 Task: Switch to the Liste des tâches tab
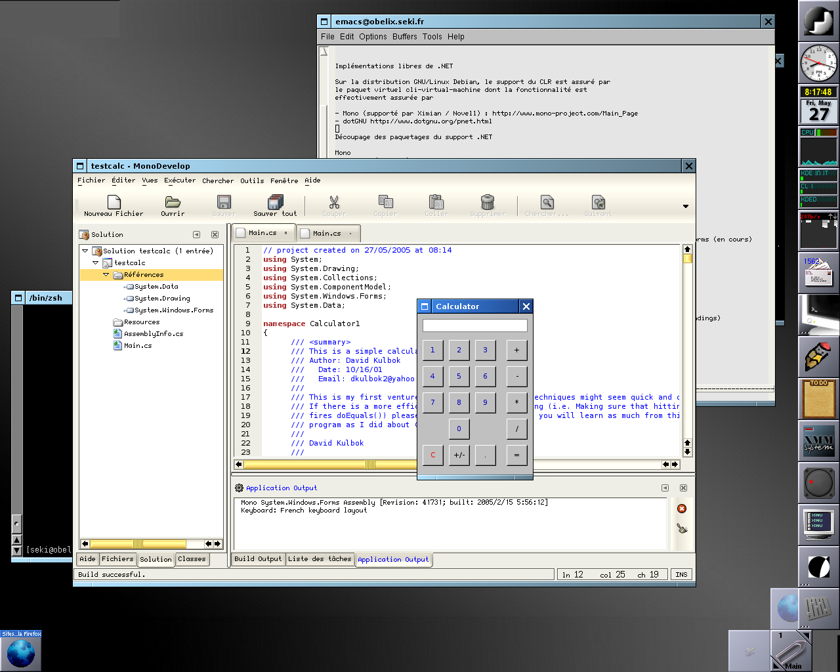pos(320,559)
